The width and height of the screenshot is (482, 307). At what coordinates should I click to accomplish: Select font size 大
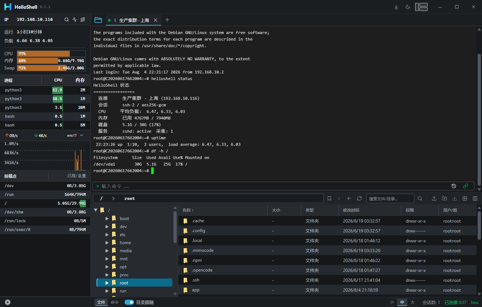point(412,302)
